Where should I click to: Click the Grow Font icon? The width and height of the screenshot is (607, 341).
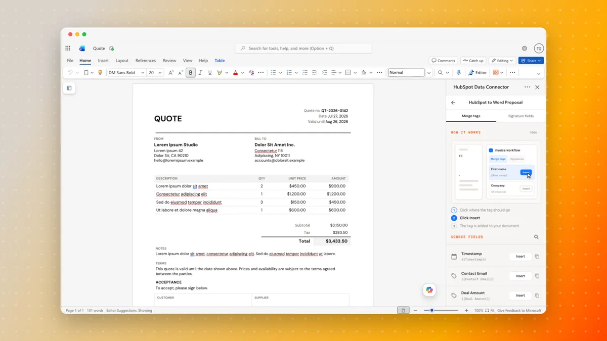(171, 73)
